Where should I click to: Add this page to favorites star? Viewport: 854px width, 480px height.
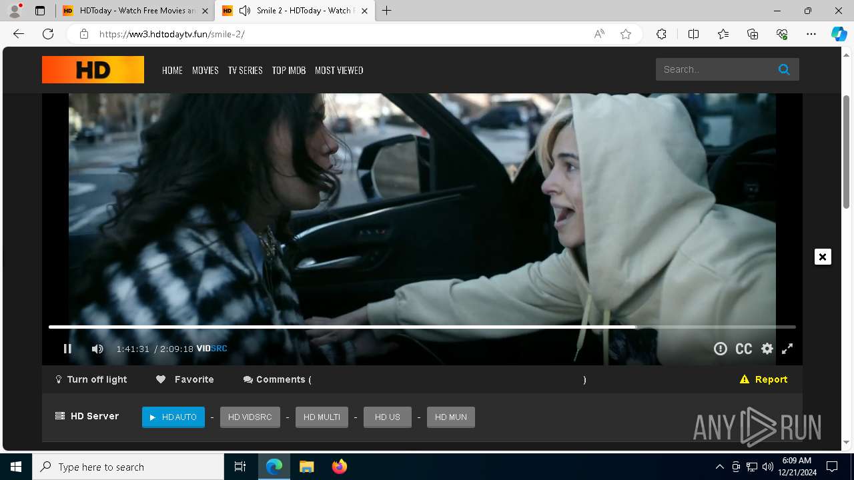click(x=626, y=34)
